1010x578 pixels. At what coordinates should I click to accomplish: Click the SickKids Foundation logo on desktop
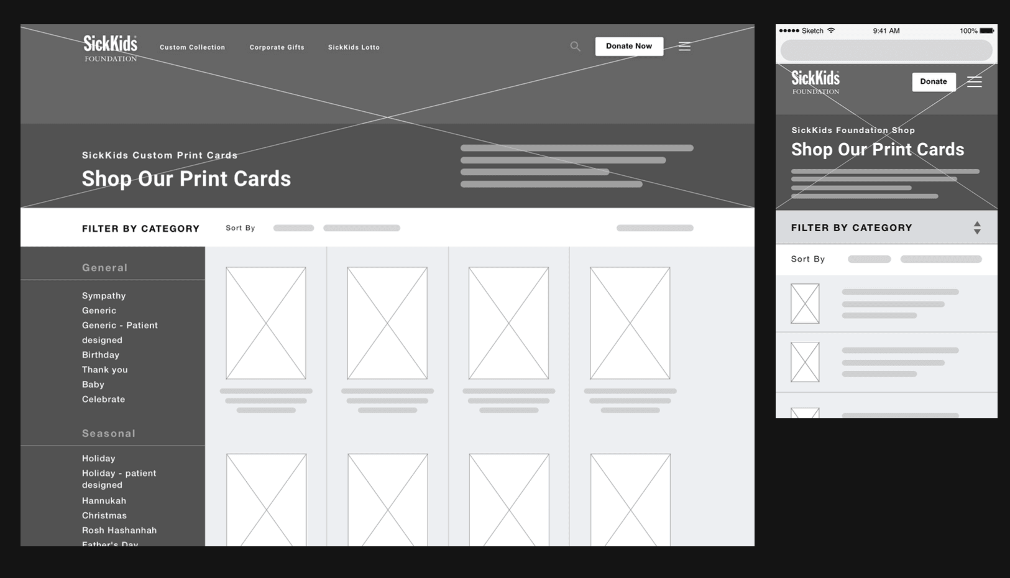click(111, 48)
